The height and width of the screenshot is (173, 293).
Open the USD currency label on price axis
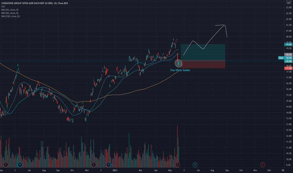tap(289, 3)
